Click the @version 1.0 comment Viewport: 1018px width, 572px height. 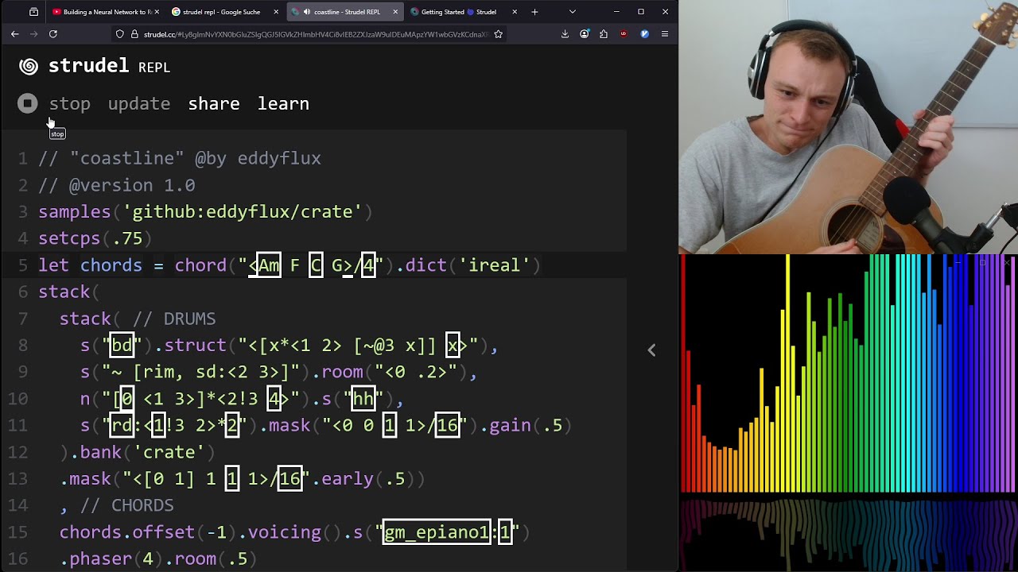(117, 185)
